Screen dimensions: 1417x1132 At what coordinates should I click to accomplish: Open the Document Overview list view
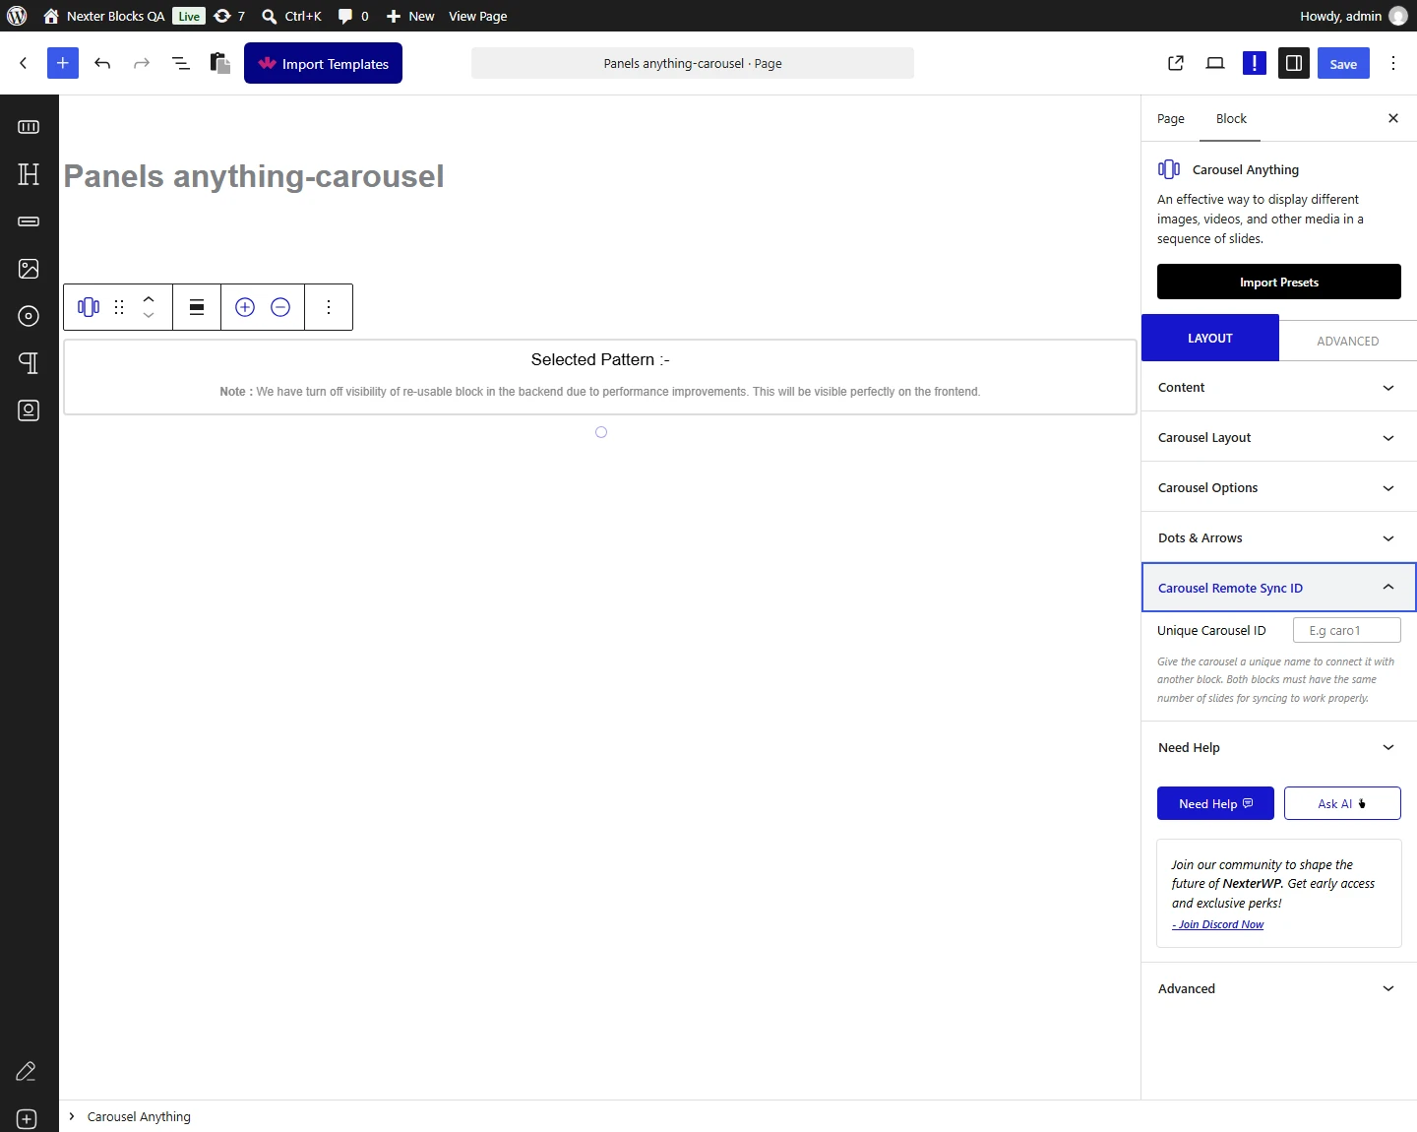(x=181, y=63)
